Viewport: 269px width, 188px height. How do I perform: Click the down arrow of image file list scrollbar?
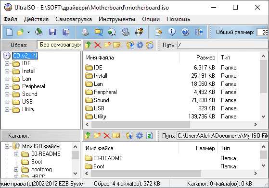[264, 117]
